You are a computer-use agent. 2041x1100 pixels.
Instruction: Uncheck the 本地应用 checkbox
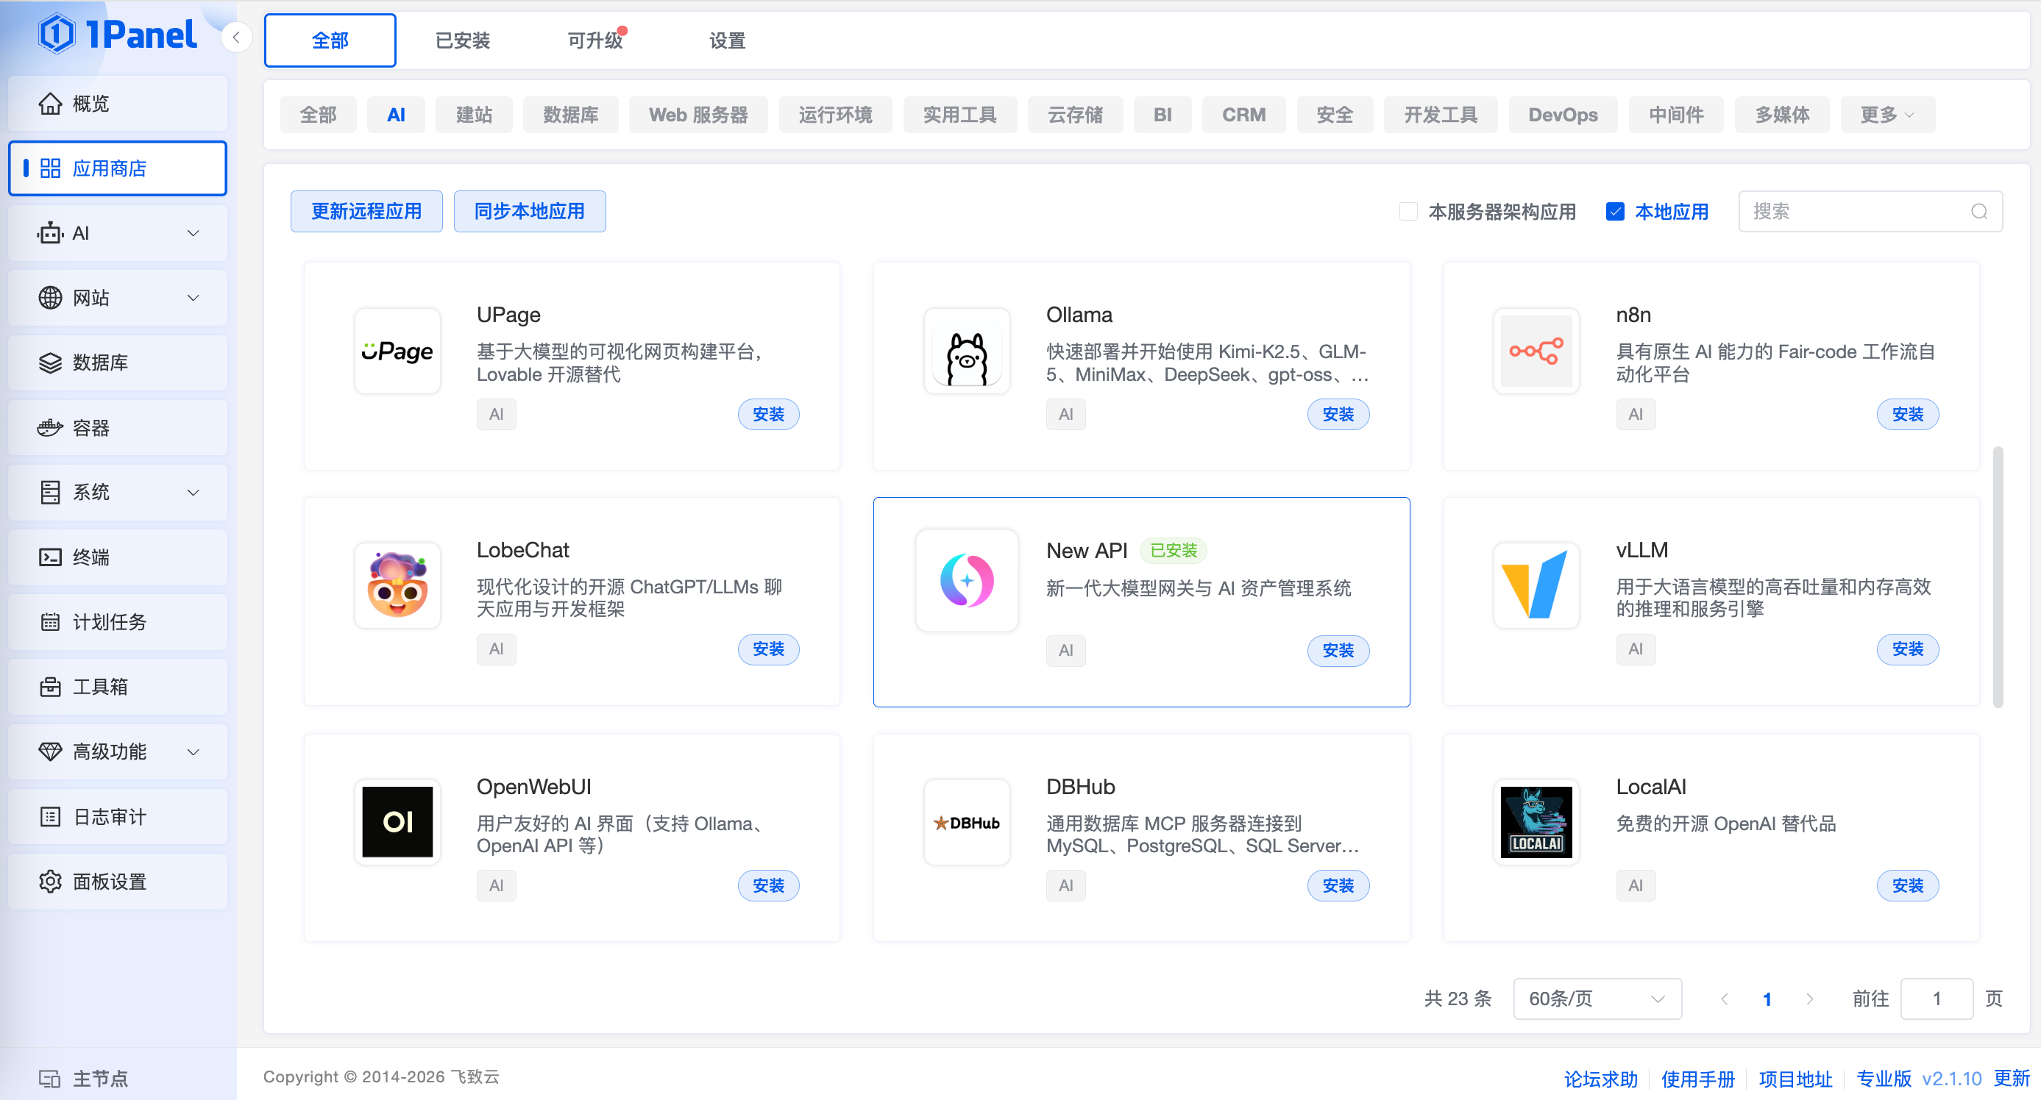(1614, 212)
